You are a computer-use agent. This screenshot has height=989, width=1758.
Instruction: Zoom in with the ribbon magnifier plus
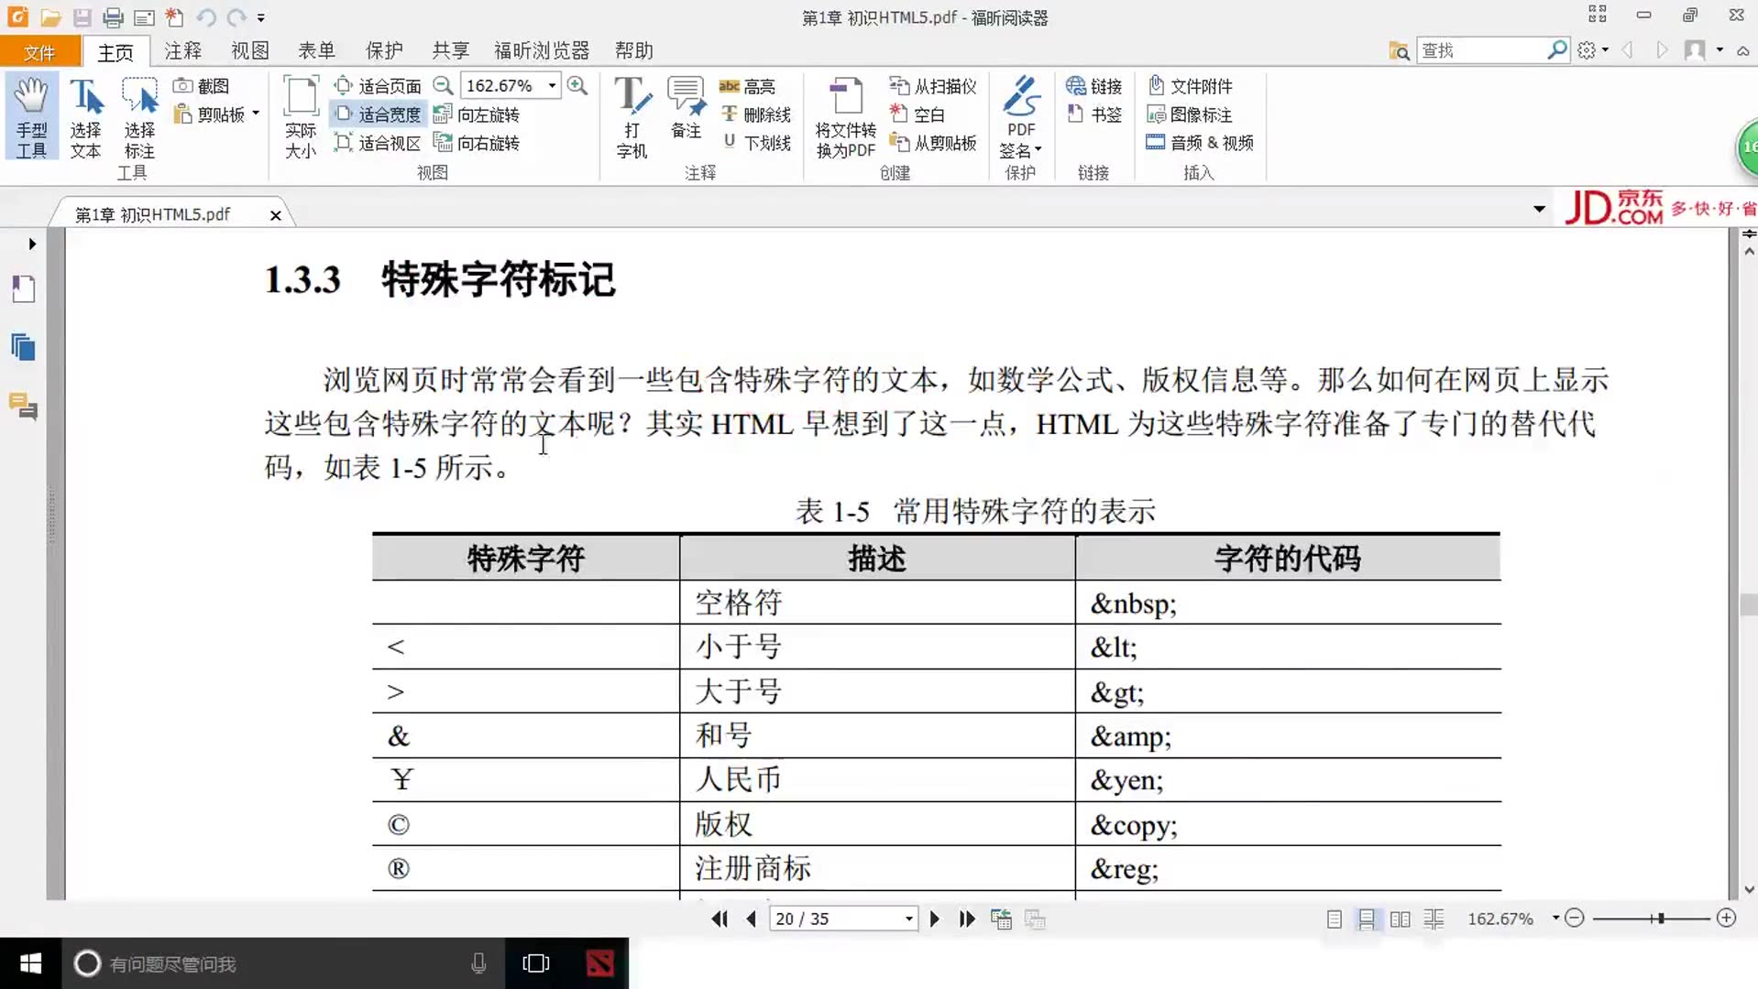[577, 85]
